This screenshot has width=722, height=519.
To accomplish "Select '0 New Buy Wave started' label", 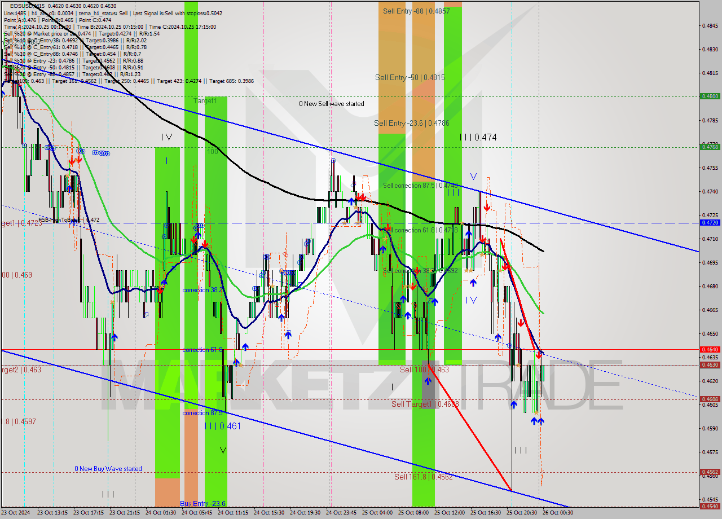I will (x=108, y=469).
